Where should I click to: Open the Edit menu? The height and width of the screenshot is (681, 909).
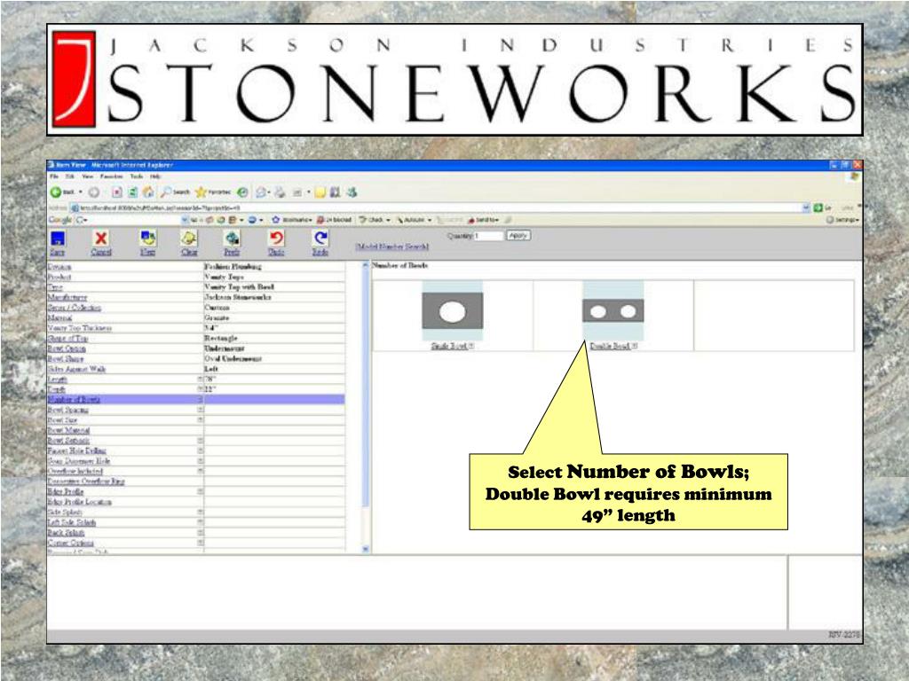[70, 176]
